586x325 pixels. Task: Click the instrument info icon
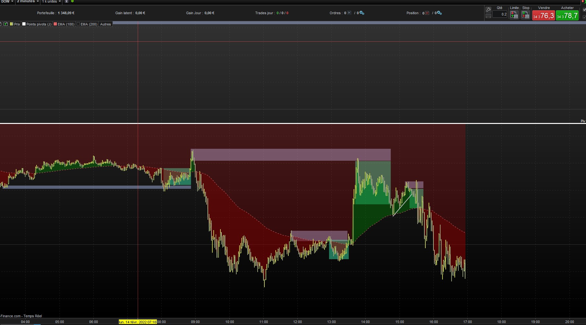pos(67,2)
